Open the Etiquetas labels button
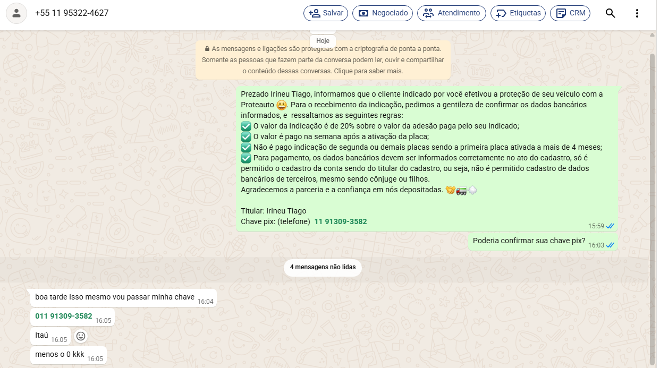 pos(518,13)
